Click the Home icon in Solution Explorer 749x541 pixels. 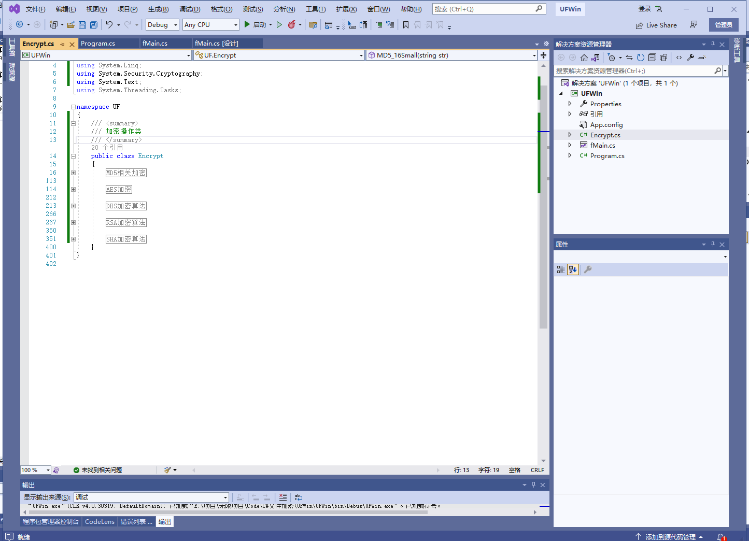(x=584, y=58)
